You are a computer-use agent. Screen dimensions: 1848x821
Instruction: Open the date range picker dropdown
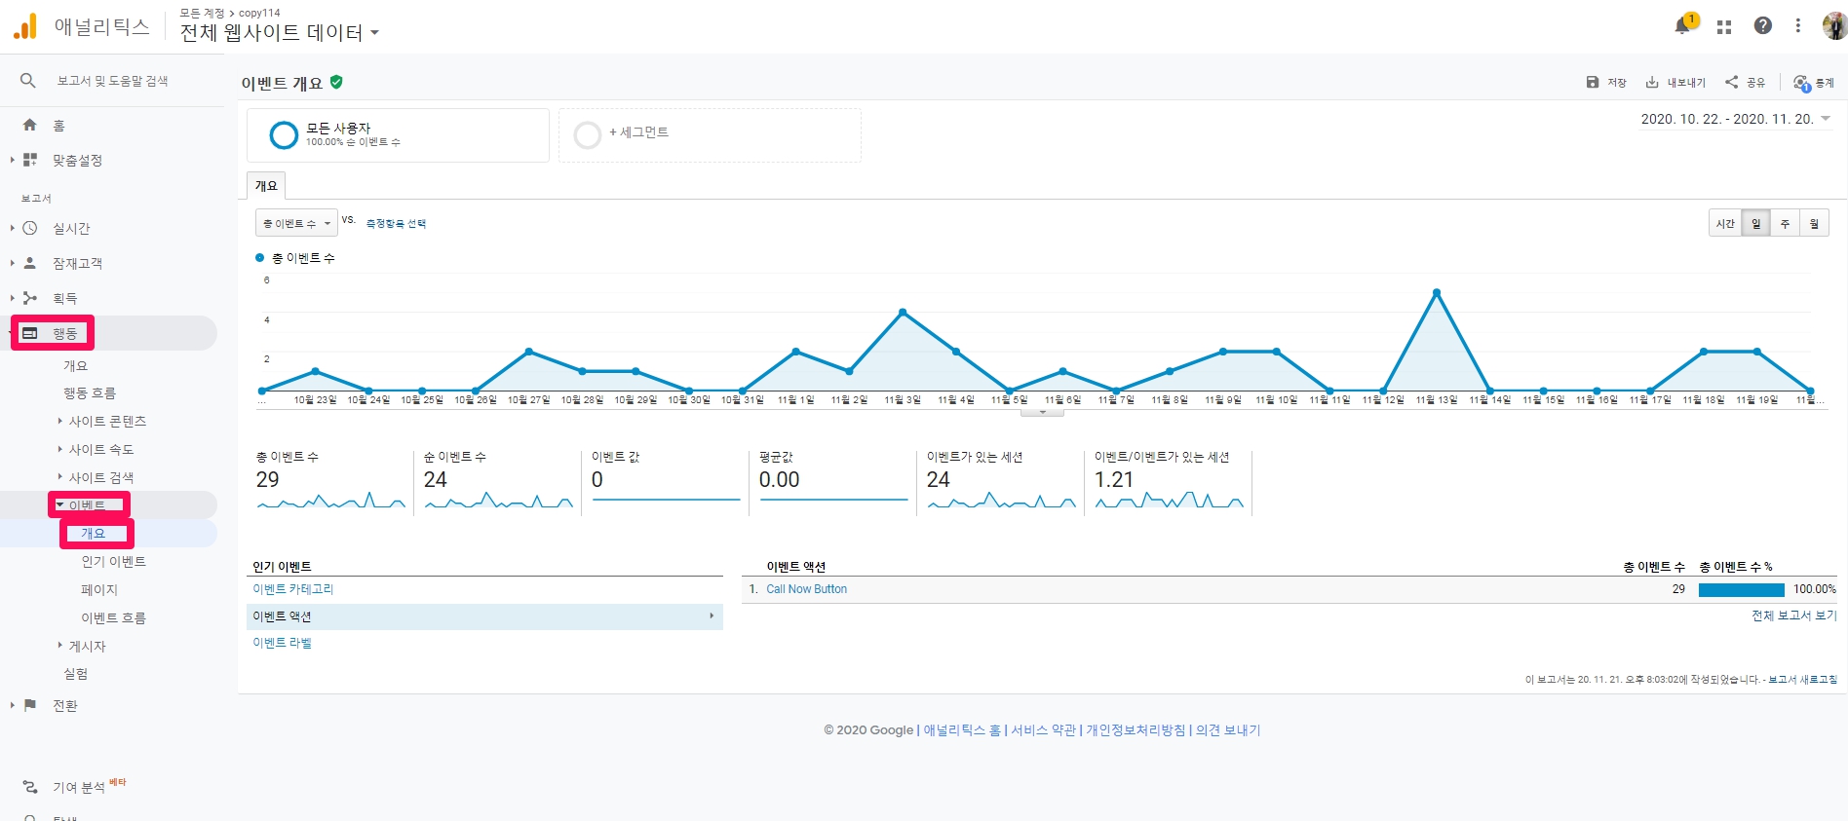(x=1735, y=119)
